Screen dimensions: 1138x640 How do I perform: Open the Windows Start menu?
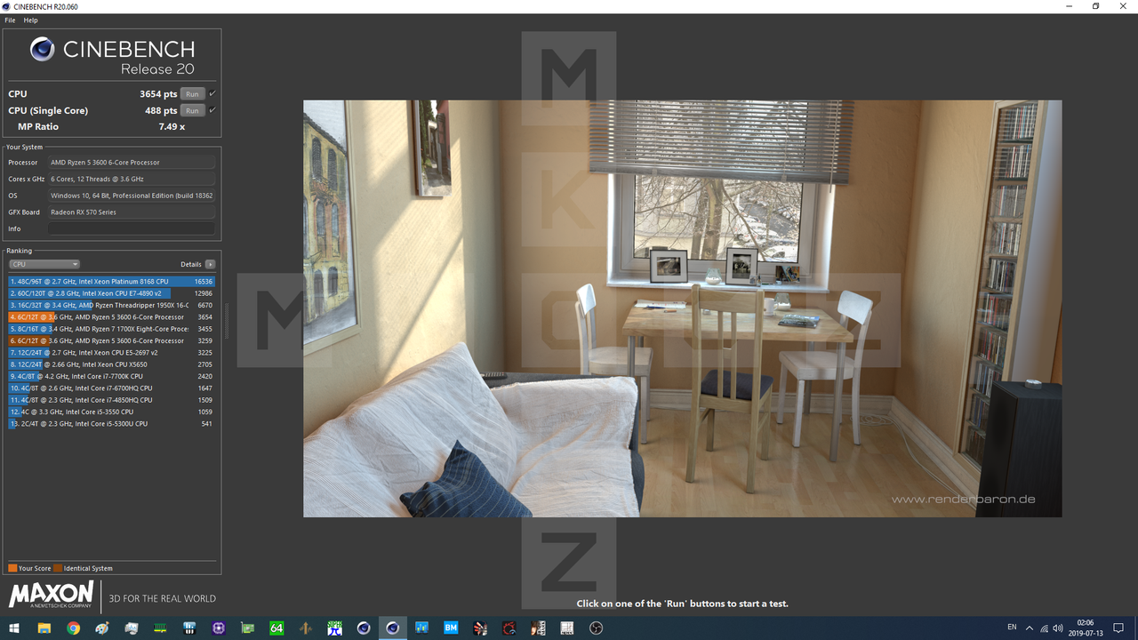[x=15, y=628]
